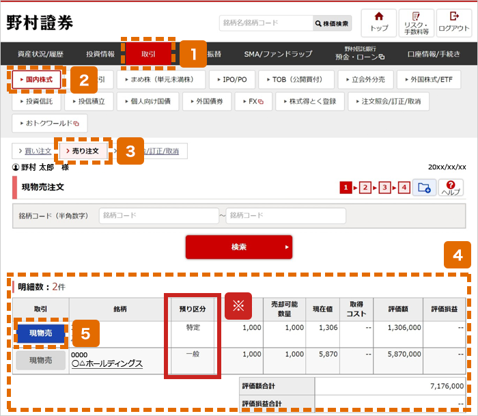Click the blue 現物売 button

pyautogui.click(x=40, y=333)
